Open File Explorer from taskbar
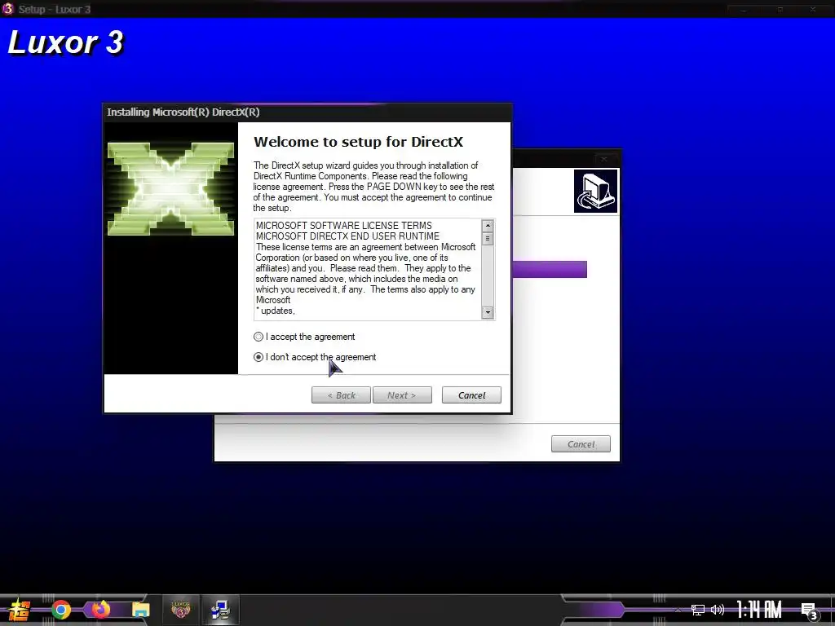 (x=140, y=610)
